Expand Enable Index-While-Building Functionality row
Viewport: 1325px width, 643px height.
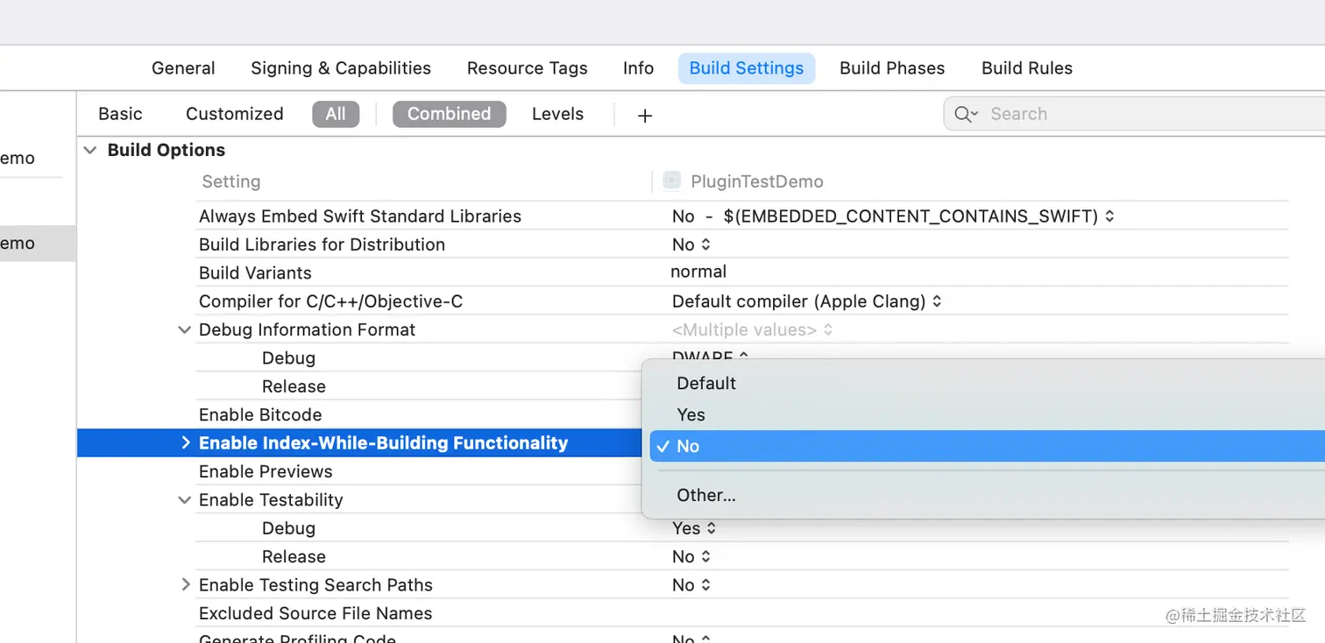[x=185, y=443]
